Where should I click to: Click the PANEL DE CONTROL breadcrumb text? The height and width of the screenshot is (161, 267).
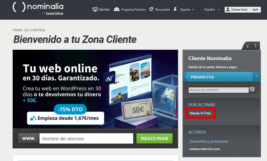(x=29, y=30)
